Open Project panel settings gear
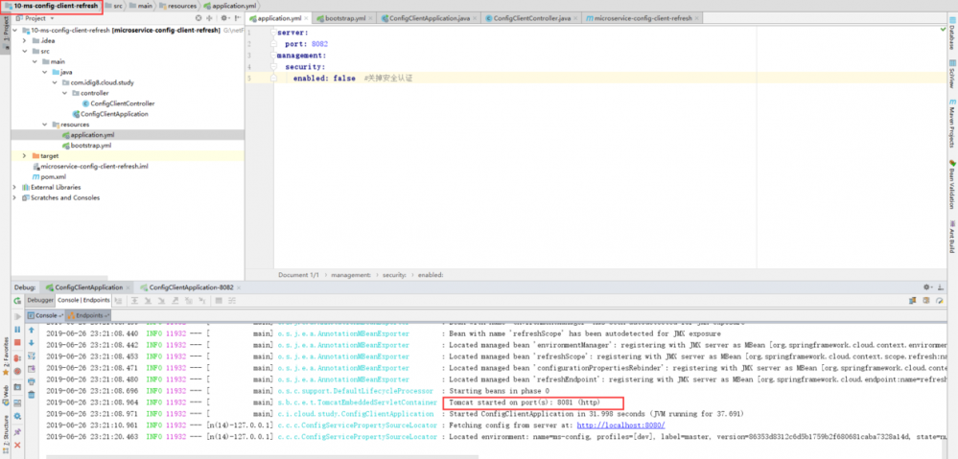Image resolution: width=958 pixels, height=459 pixels. (x=224, y=18)
